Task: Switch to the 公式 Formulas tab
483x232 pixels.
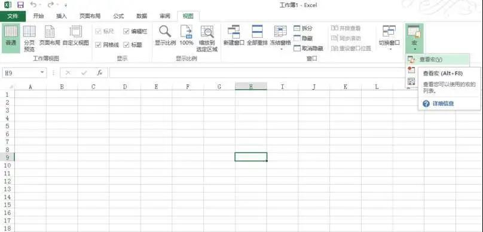Action: (x=118, y=16)
